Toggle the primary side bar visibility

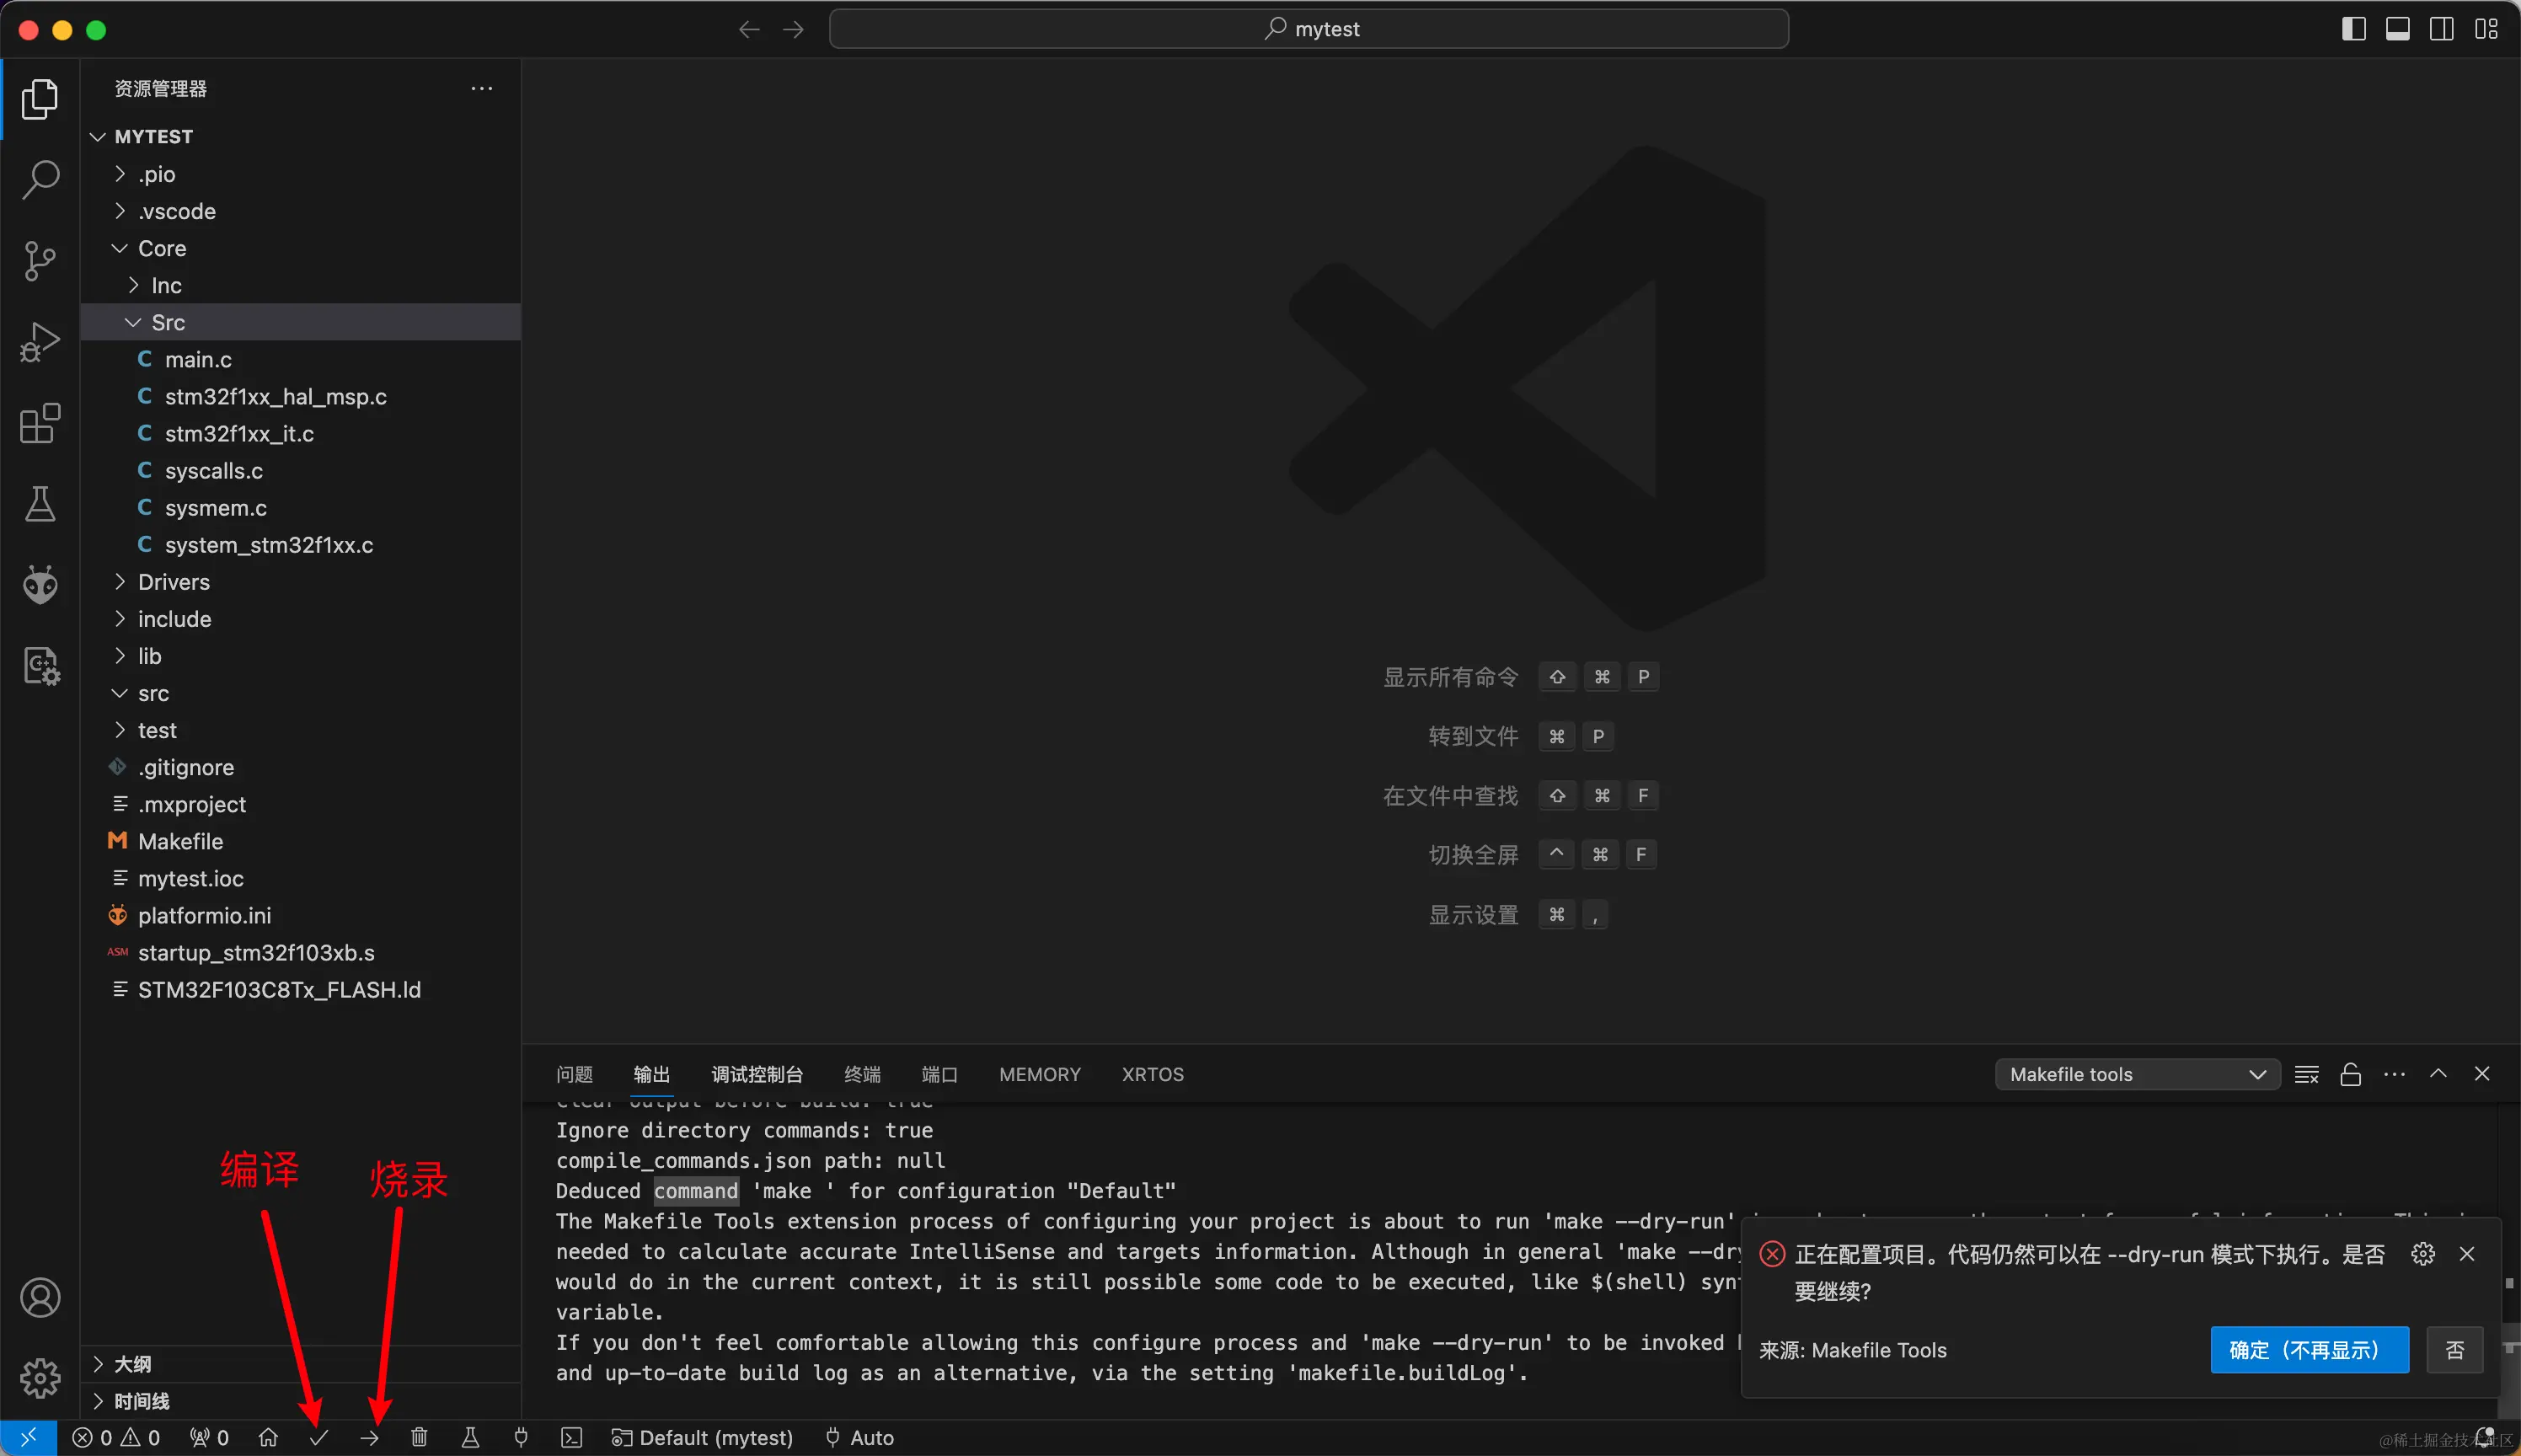[x=2354, y=29]
